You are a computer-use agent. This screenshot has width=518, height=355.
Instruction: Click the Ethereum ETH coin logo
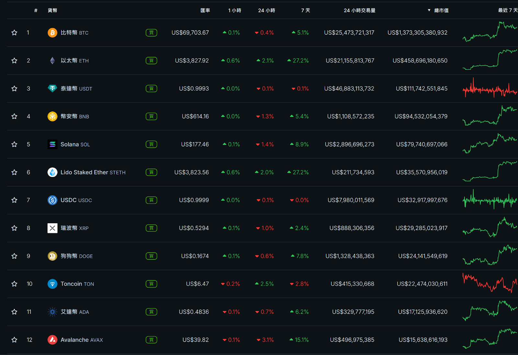point(52,61)
